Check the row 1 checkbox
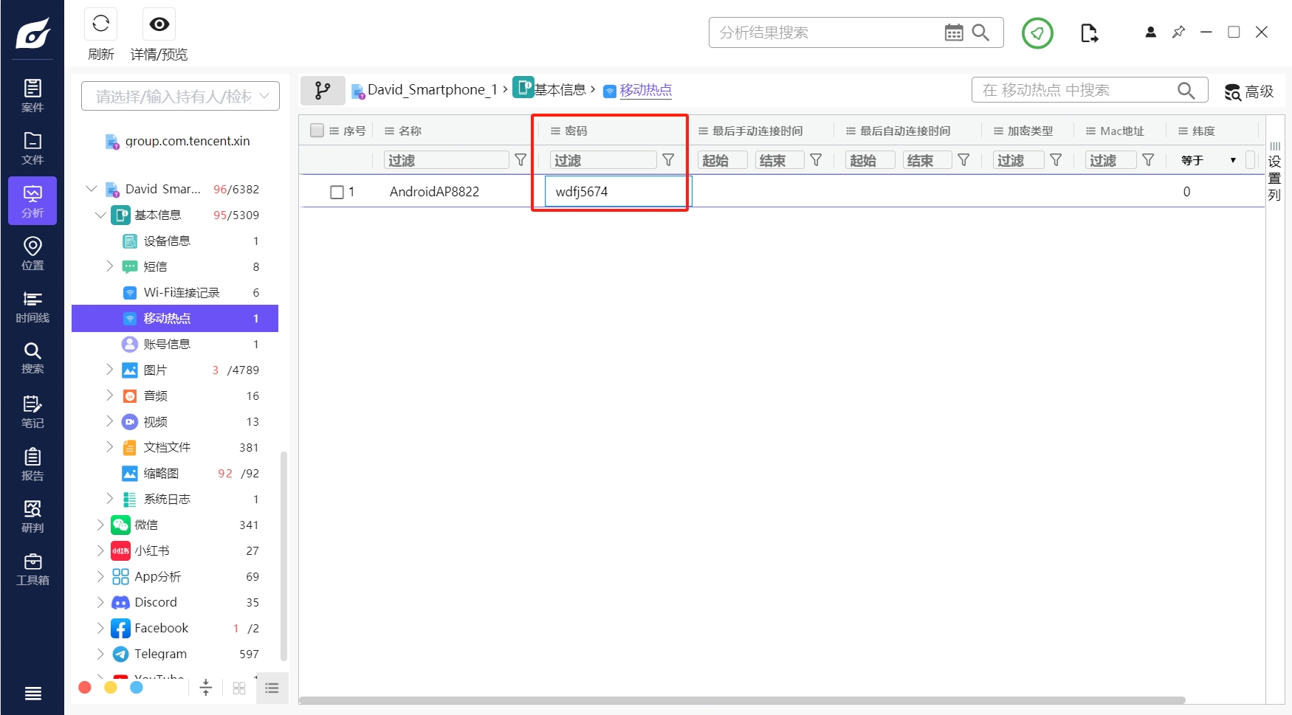This screenshot has height=715, width=1292. pos(337,192)
